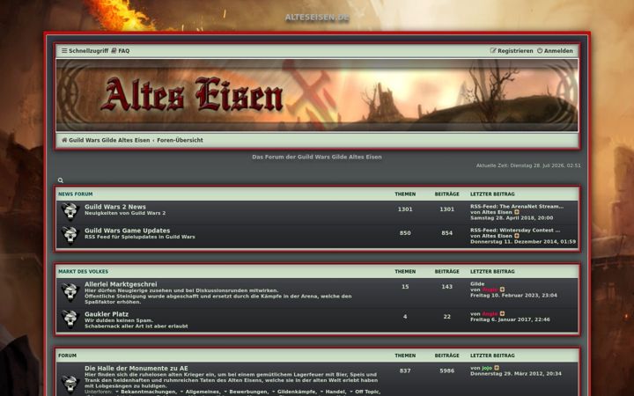Click date 'Freitag 10. Februar 2023, 23:04'
The image size is (634, 396).
(x=513, y=296)
